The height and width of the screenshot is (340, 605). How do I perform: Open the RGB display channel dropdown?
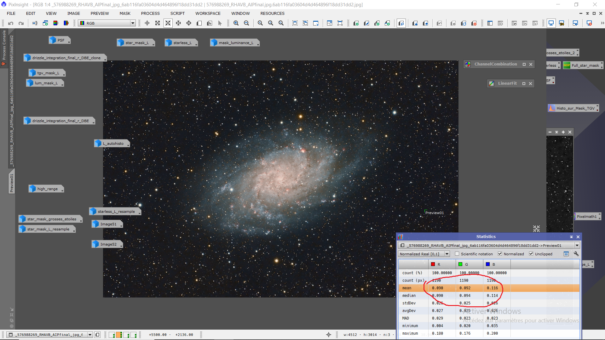[133, 23]
